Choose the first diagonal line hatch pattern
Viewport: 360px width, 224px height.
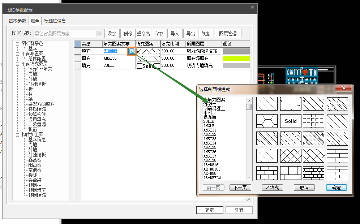click(267, 104)
